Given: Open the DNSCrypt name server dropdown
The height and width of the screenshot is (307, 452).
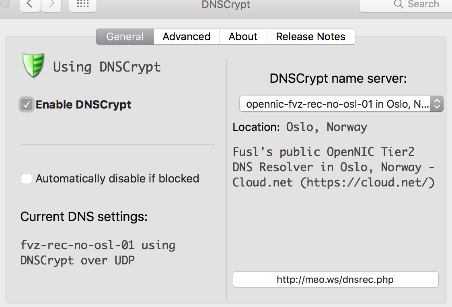Looking at the screenshot, I should (341, 104).
